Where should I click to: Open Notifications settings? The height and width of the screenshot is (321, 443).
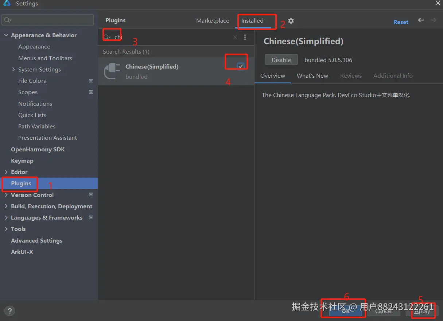(x=35, y=104)
